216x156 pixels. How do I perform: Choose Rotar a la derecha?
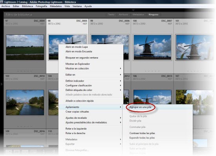tap(75, 133)
